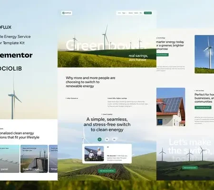Select step 01 green circle indicator
The height and width of the screenshot is (190, 214).
click(99, 139)
